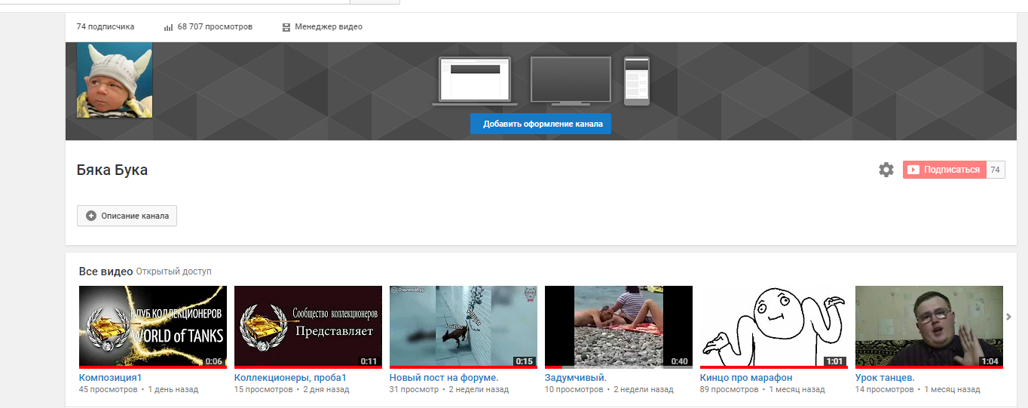Click the 14 просмотров • 1 месяц назад text

click(x=918, y=390)
